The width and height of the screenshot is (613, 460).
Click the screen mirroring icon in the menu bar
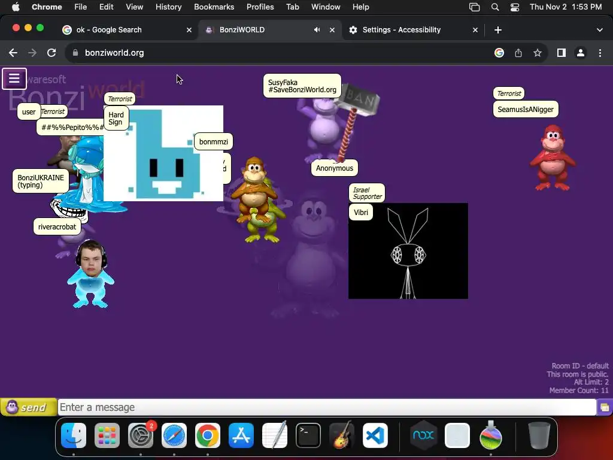pos(474,7)
